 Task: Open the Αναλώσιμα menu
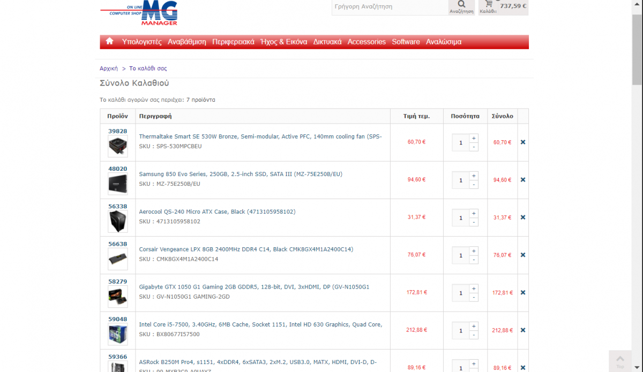[444, 42]
